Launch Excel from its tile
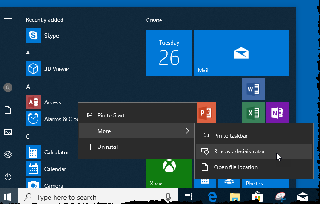The image size is (320, 204). click(253, 112)
